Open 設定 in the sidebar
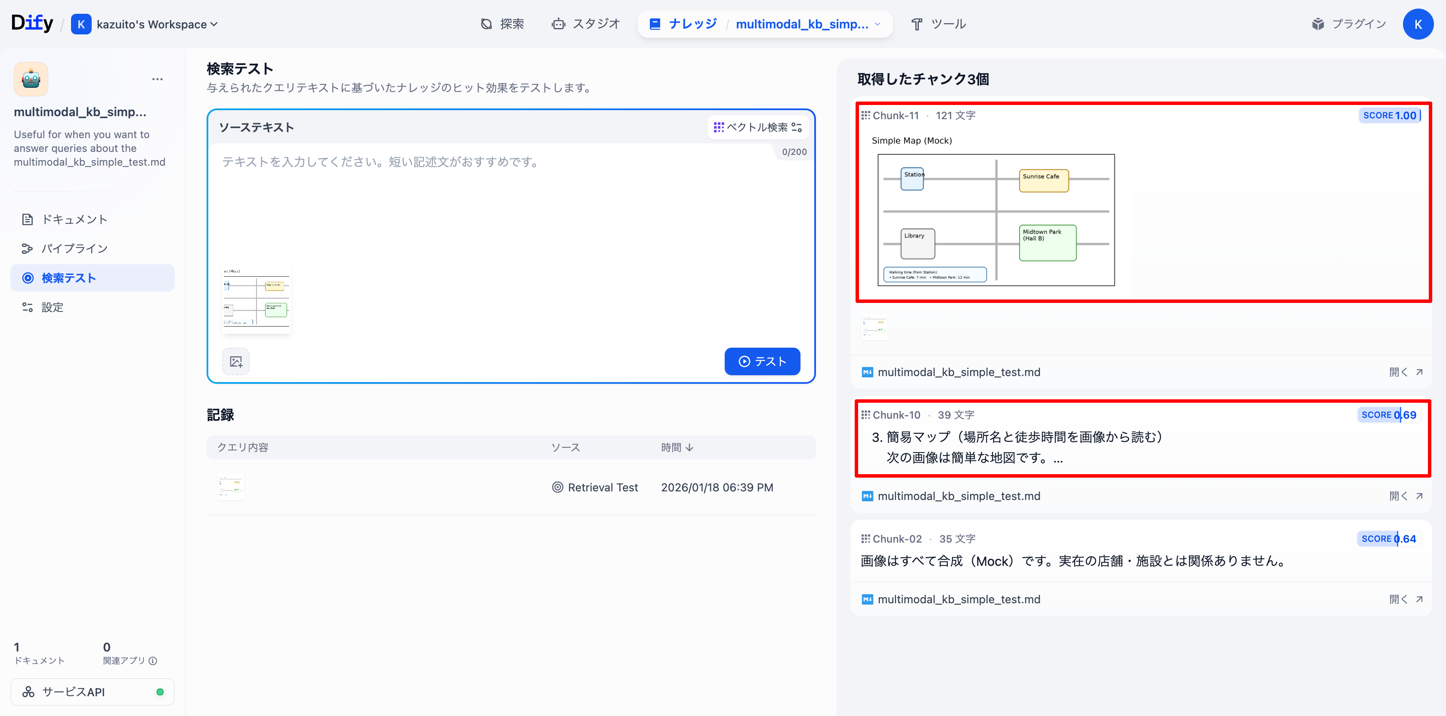The height and width of the screenshot is (716, 1446). pos(52,307)
